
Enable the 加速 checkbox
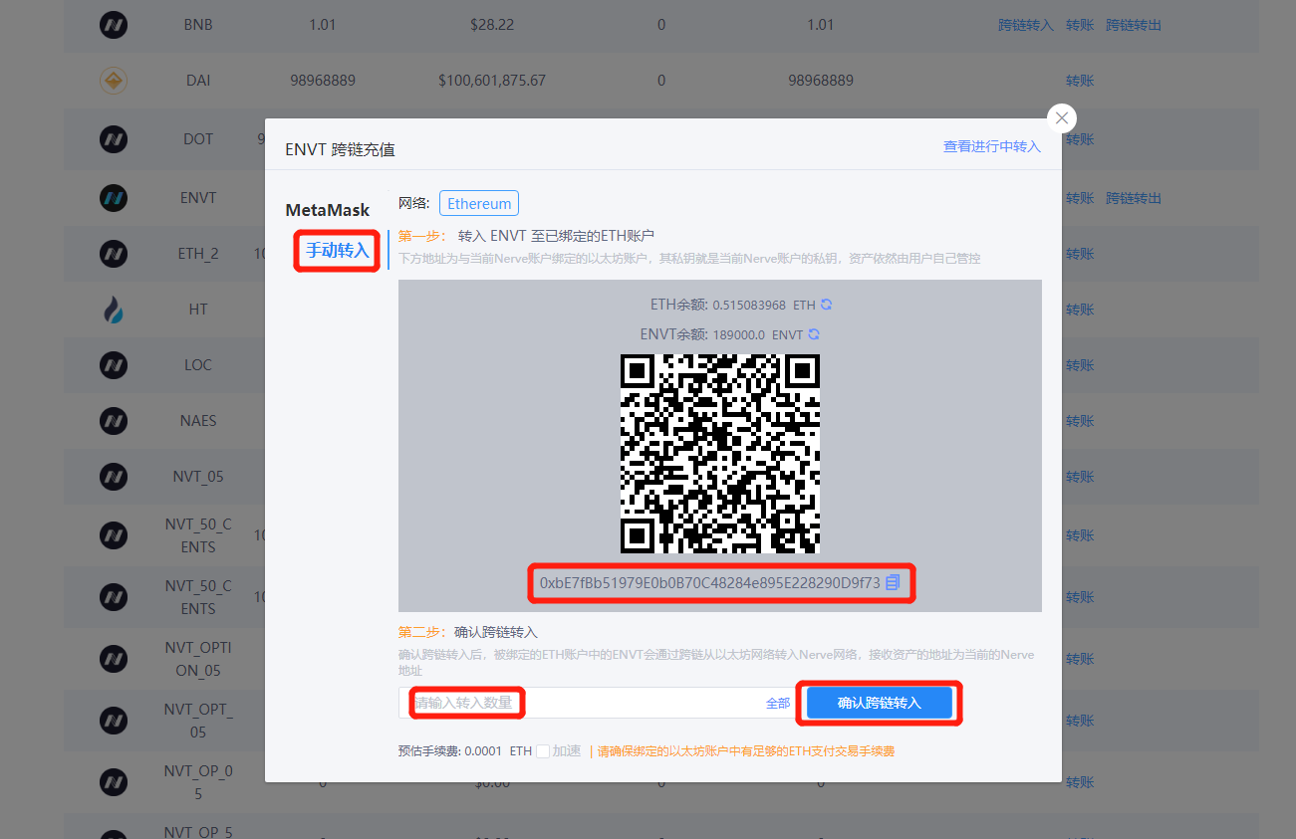click(543, 751)
